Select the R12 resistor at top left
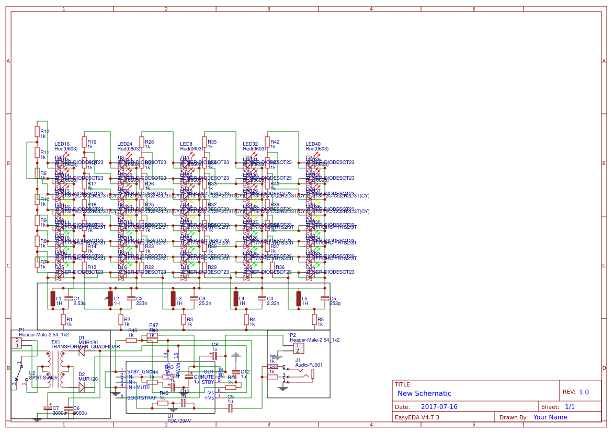The image size is (613, 433). pos(37,132)
